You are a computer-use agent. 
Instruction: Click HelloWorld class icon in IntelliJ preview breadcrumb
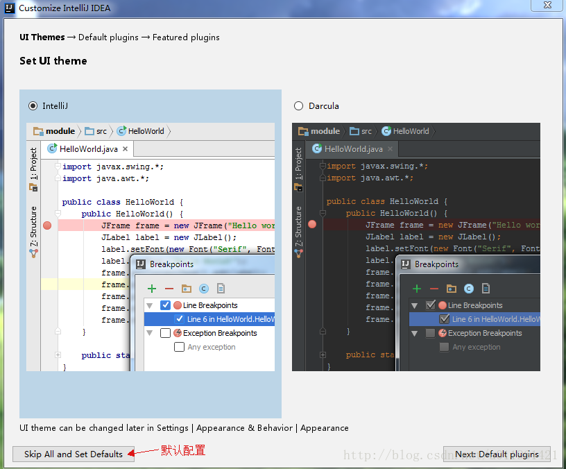tap(122, 130)
